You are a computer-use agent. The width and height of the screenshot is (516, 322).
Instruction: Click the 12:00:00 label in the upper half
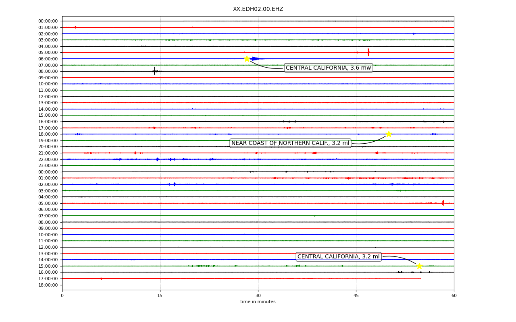tap(48, 97)
